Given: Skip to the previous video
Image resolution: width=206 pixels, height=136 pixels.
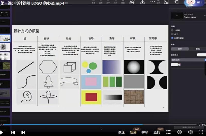Looking at the screenshot, I should [x=13, y=132].
